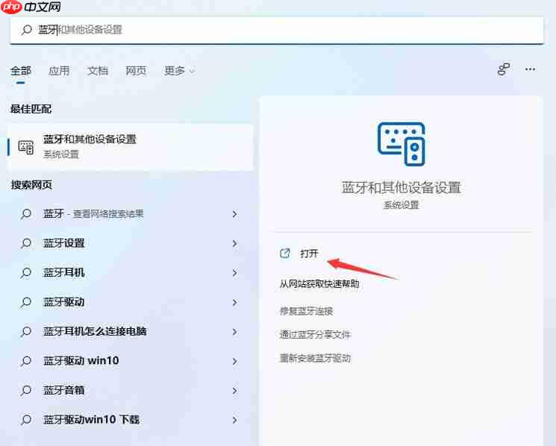Click the search icon beside 蓝牙驱动

(x=26, y=302)
